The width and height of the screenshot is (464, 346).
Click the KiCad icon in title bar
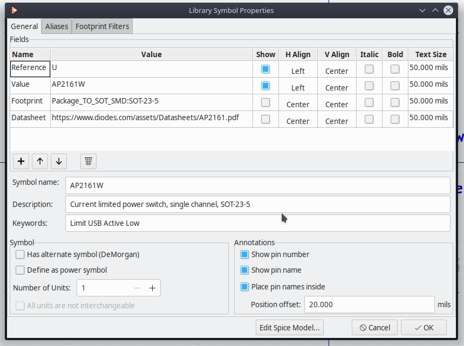click(x=15, y=10)
